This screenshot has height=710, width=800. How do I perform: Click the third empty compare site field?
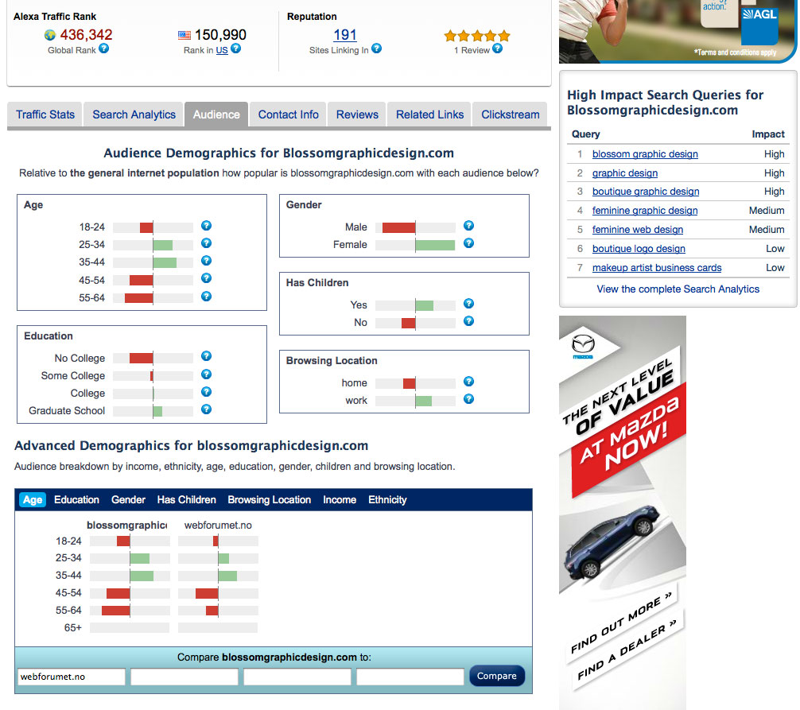[297, 677]
